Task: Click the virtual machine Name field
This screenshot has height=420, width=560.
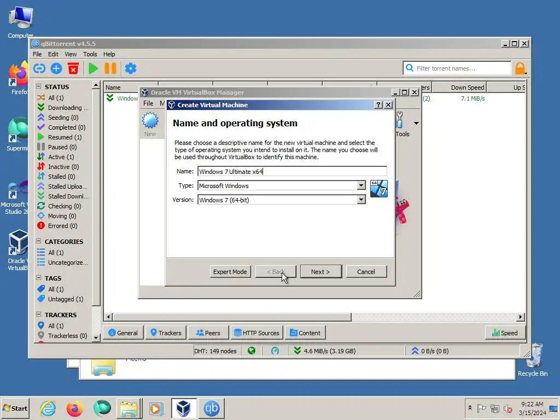Action: tap(292, 171)
